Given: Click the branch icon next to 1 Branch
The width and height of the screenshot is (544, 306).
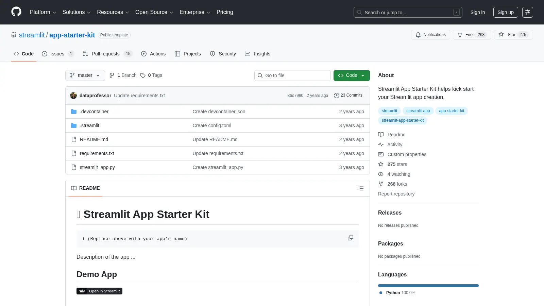Looking at the screenshot, I should (x=112, y=75).
